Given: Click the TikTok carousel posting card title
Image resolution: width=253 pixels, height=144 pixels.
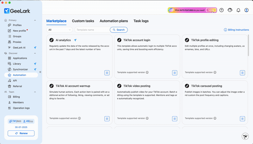Looking at the screenshot, I should coord(207,86).
